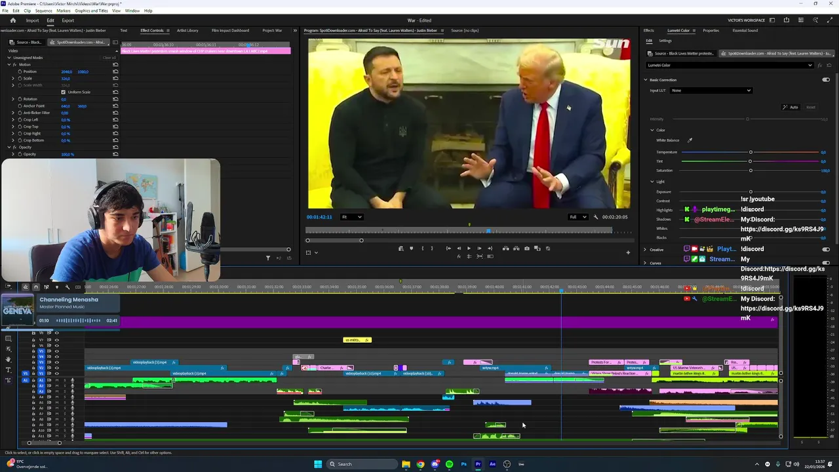Viewport: 839px width, 472px height.
Task: Step back one frame in Program Monitor
Action: [459, 248]
